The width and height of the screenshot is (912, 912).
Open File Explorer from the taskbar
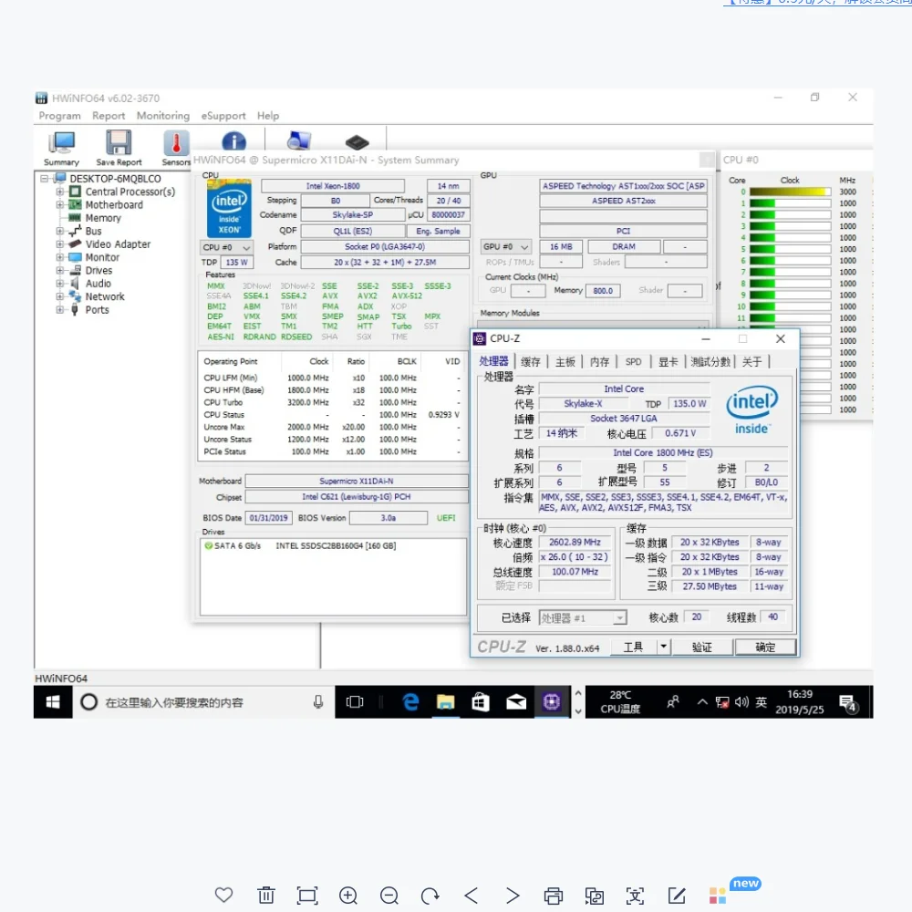point(446,702)
